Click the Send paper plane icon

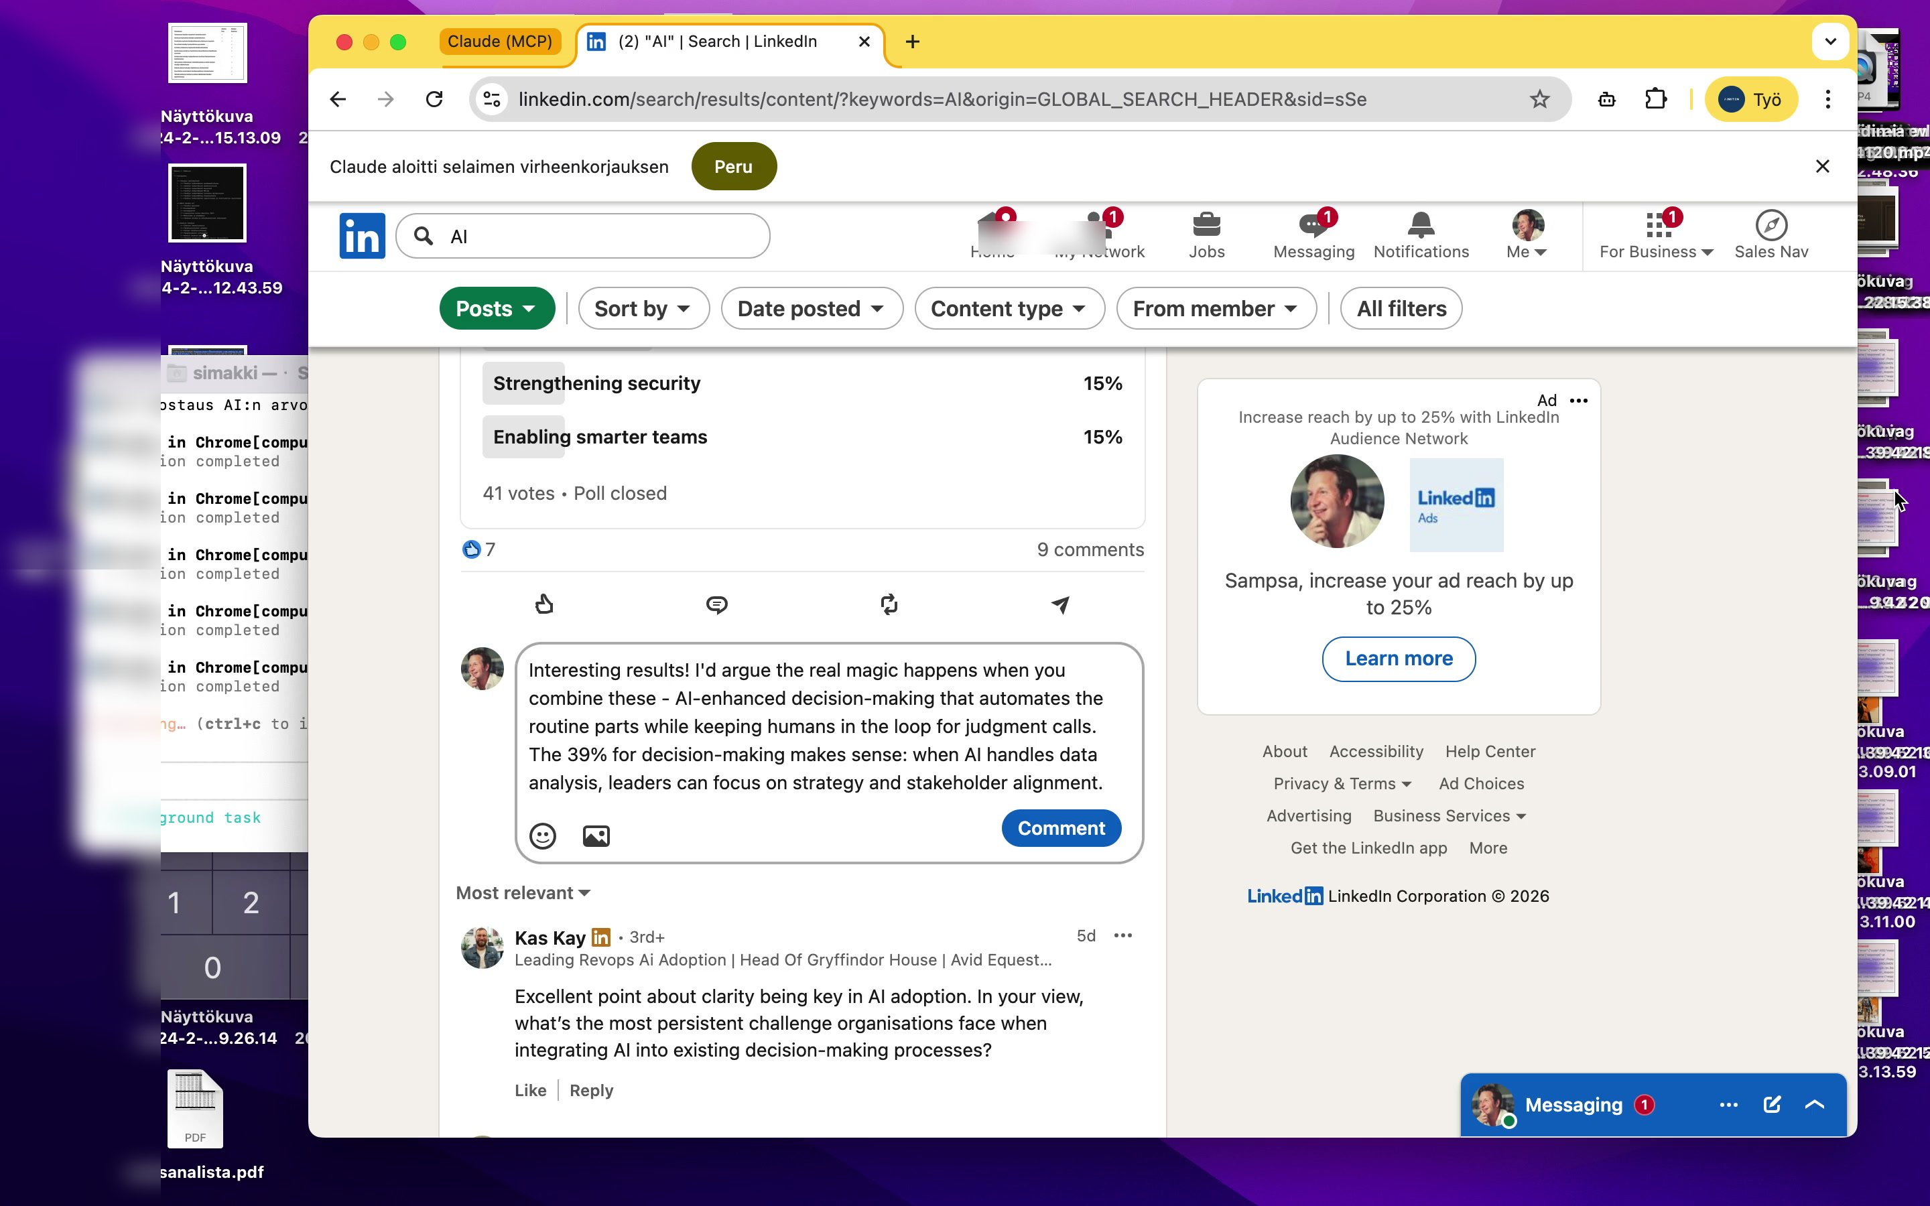pyautogui.click(x=1060, y=604)
